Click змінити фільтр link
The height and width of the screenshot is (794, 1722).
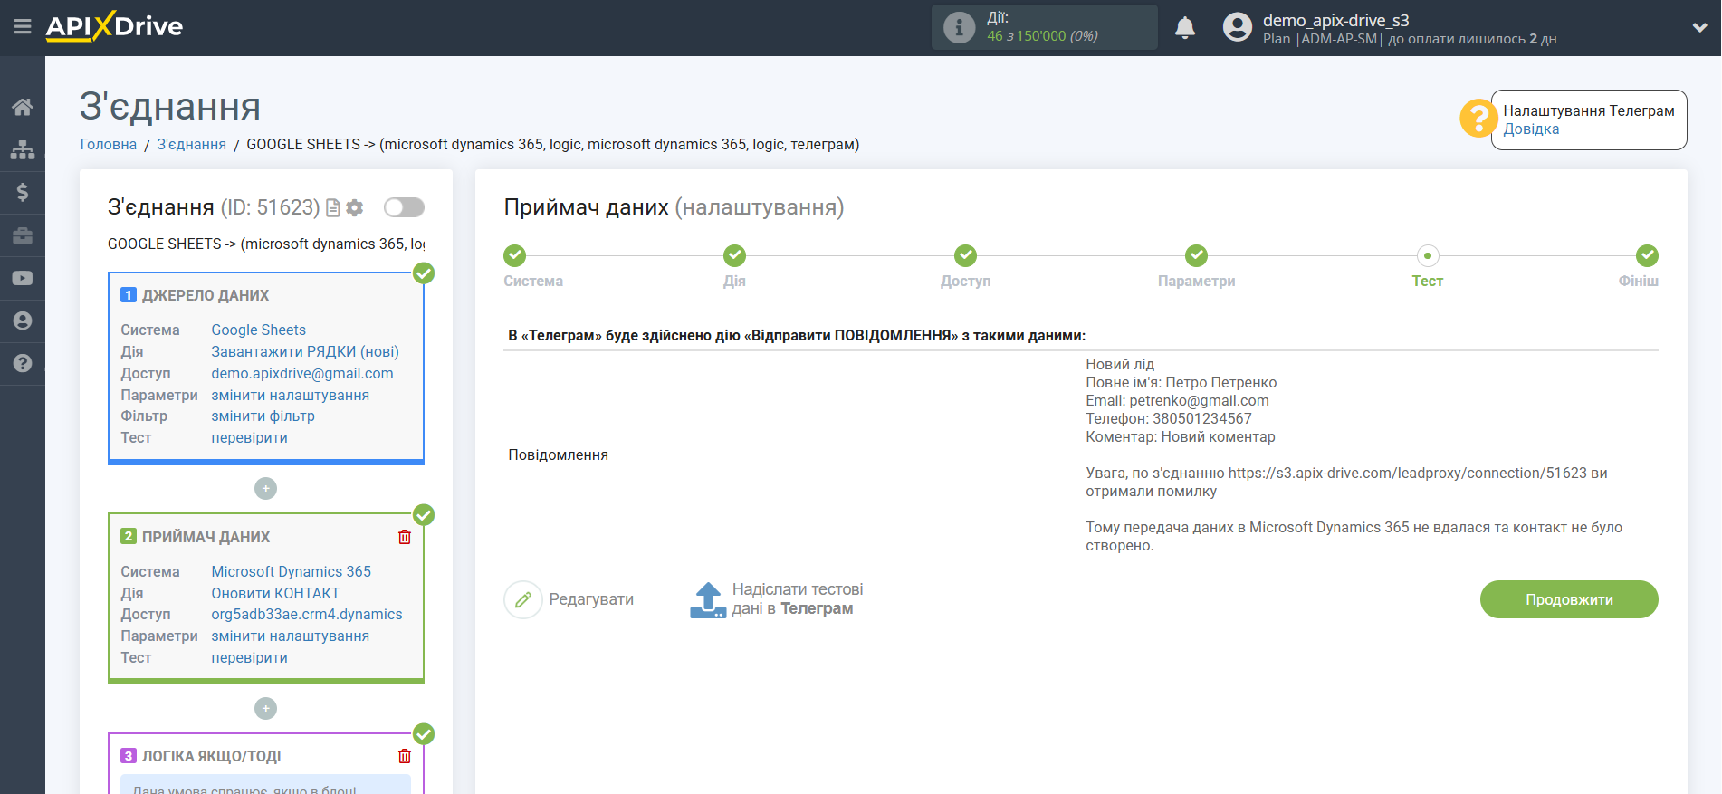(x=263, y=416)
